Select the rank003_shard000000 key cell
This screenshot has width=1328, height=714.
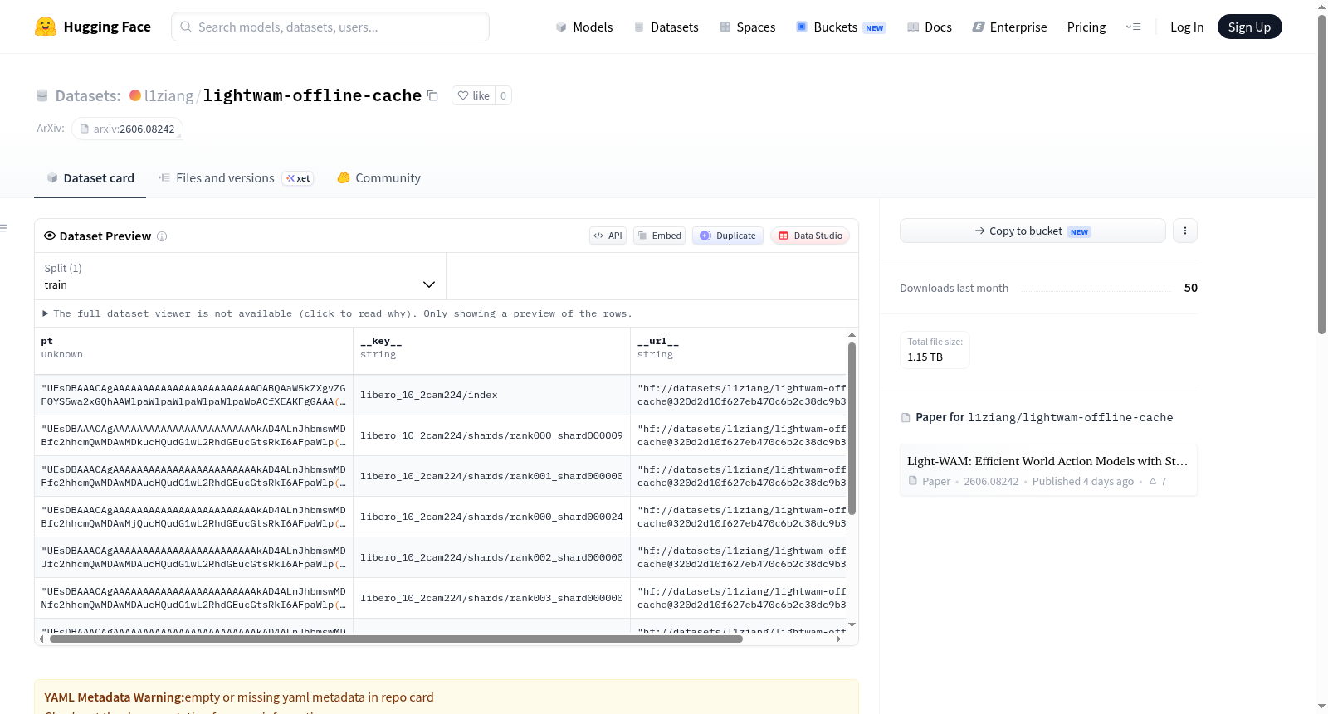[x=491, y=598]
